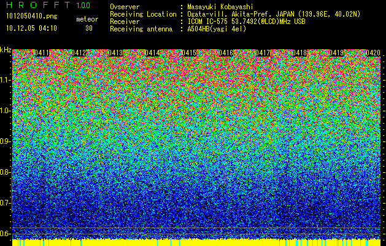Click the name Masayuki Kobayashi

[x=220, y=7]
